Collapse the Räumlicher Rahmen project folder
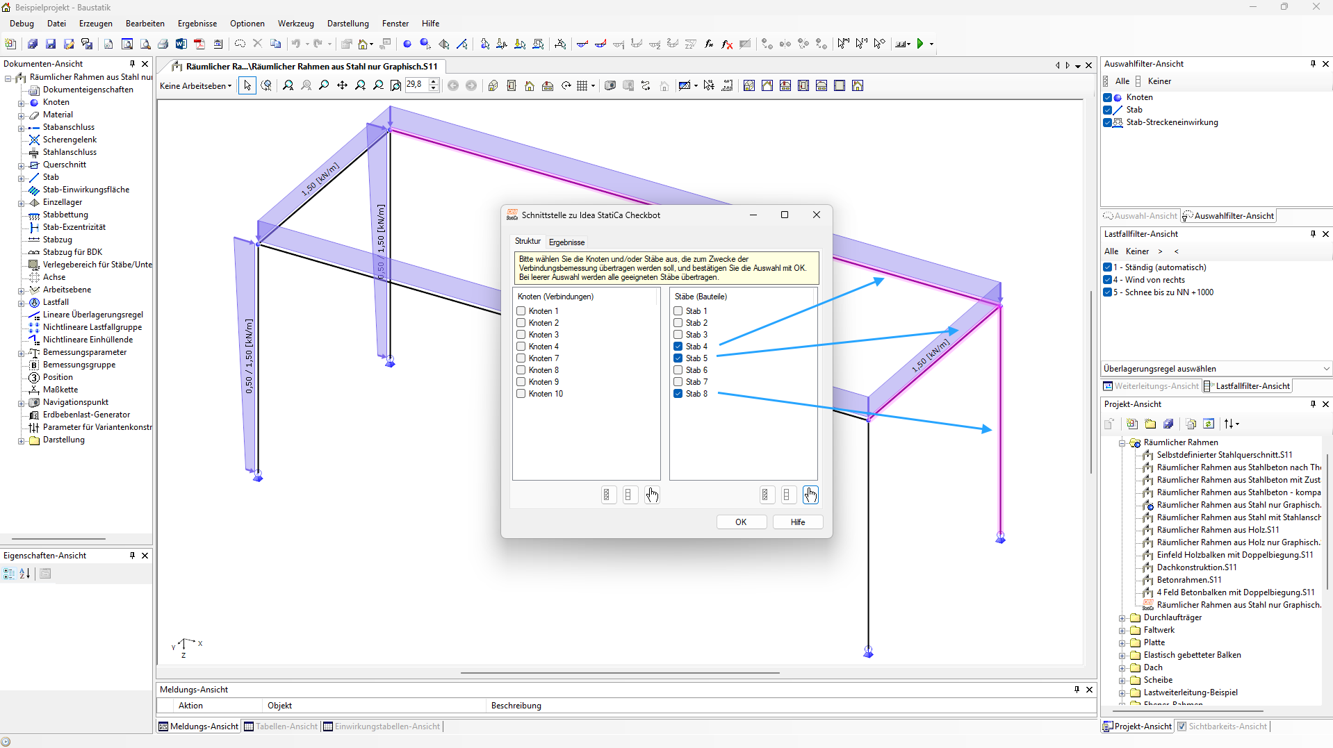This screenshot has height=748, width=1333. coord(1122,443)
